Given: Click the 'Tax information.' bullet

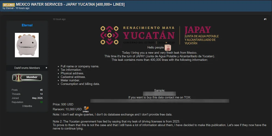Looking at the screenshot, I should pos(71,70).
